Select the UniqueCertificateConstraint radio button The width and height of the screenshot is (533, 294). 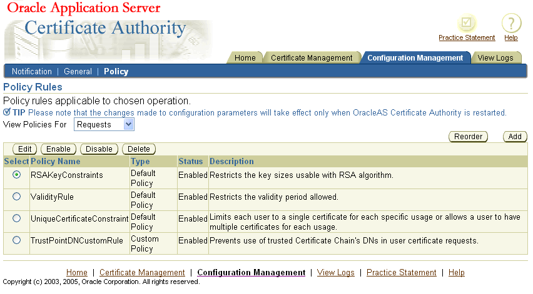click(16, 218)
